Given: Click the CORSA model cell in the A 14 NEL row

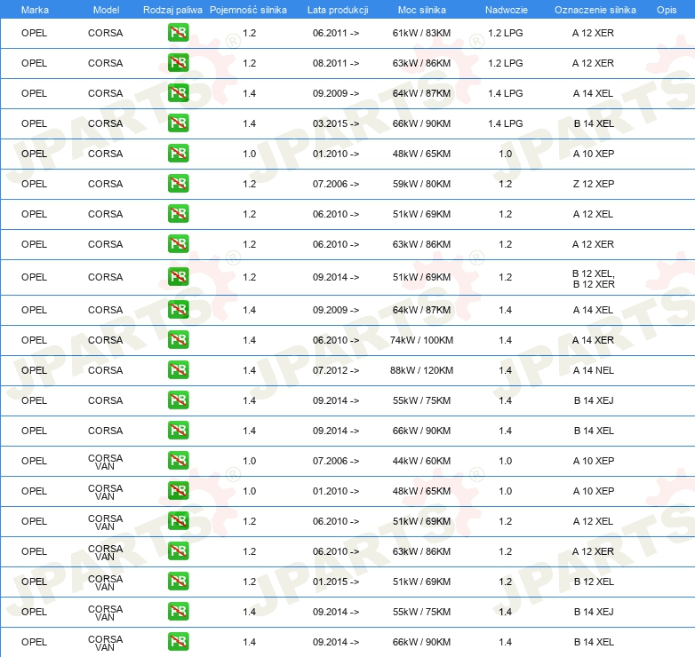Looking at the screenshot, I should click(x=105, y=370).
